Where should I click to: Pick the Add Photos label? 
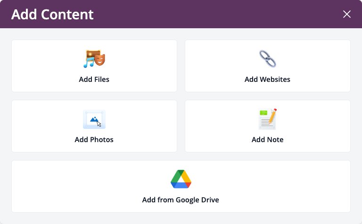(x=94, y=140)
